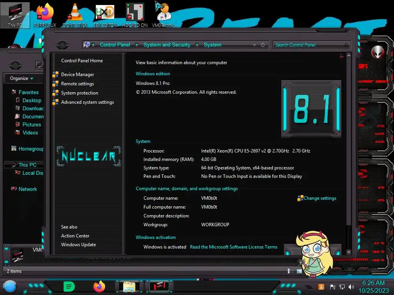Select Pictures in Explorer navigation pane

32,125
